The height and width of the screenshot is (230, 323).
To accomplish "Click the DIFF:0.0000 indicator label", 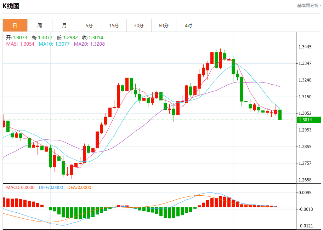I will [51, 188].
